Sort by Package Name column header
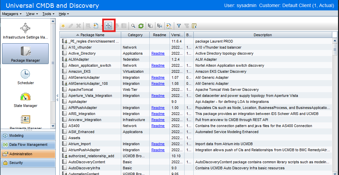This screenshot has height=175, width=339. click(x=90, y=35)
